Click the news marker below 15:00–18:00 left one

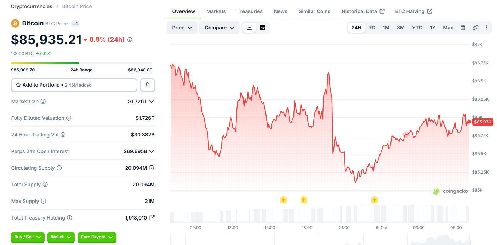pyautogui.click(x=284, y=200)
